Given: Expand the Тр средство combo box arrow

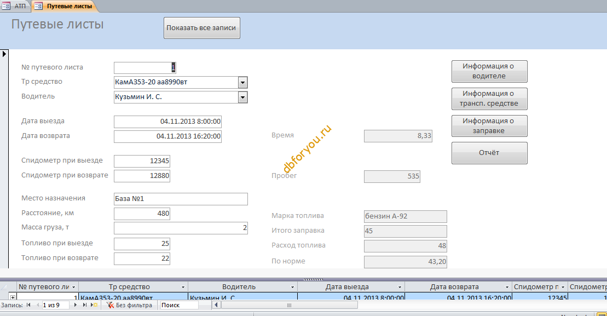Looking at the screenshot, I should (242, 83).
